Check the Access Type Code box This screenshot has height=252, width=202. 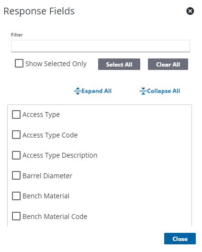click(16, 135)
